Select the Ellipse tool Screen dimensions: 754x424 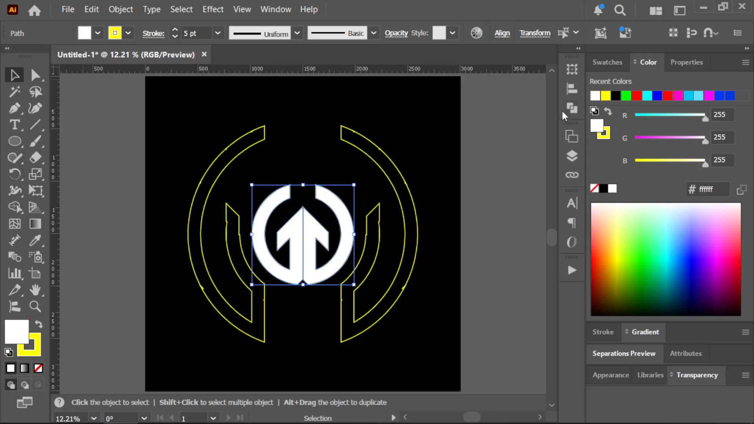pyautogui.click(x=15, y=141)
